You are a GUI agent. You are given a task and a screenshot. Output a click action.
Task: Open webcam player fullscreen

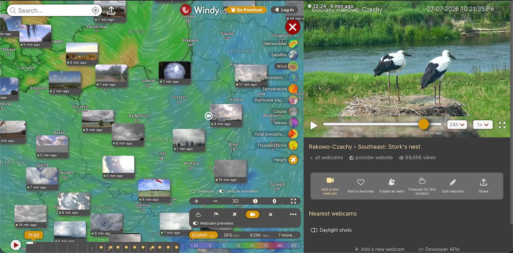pyautogui.click(x=502, y=125)
